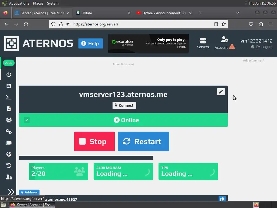
Task: Open the Applications menu
Action: 19,3
